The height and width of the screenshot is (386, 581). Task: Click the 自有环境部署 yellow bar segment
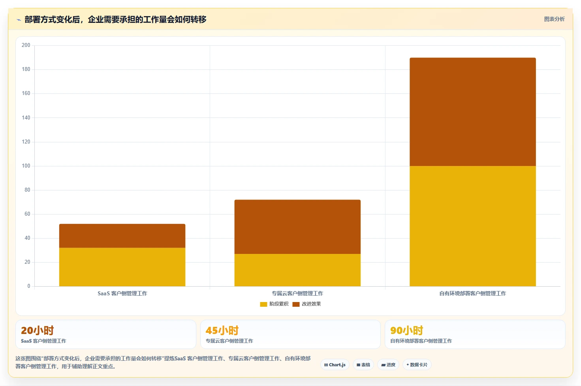pos(473,226)
